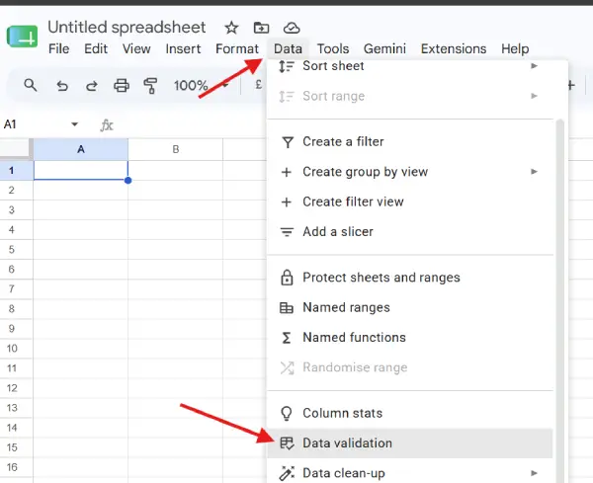
Task: Open the Extensions menu
Action: (454, 48)
